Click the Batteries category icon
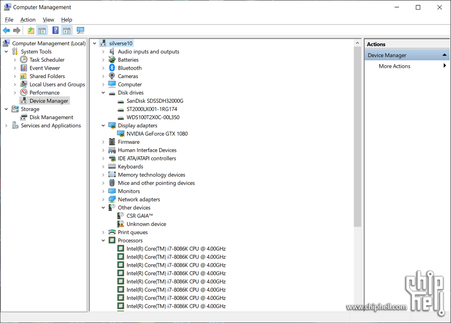Image resolution: width=451 pixels, height=323 pixels. 112,60
